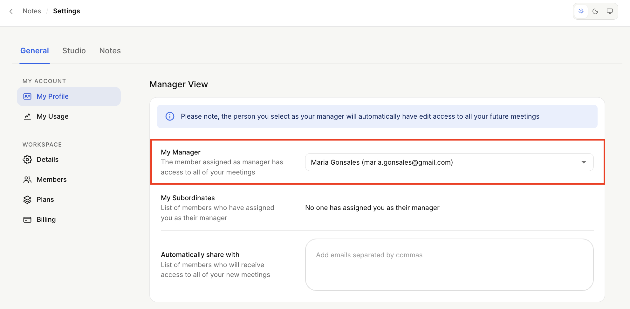This screenshot has width=630, height=309.
Task: Click the MY ACCOUNT section header
Action: tap(44, 81)
